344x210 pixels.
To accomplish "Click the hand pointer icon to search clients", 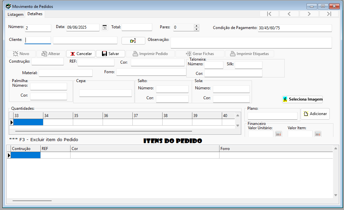I will 133,40.
